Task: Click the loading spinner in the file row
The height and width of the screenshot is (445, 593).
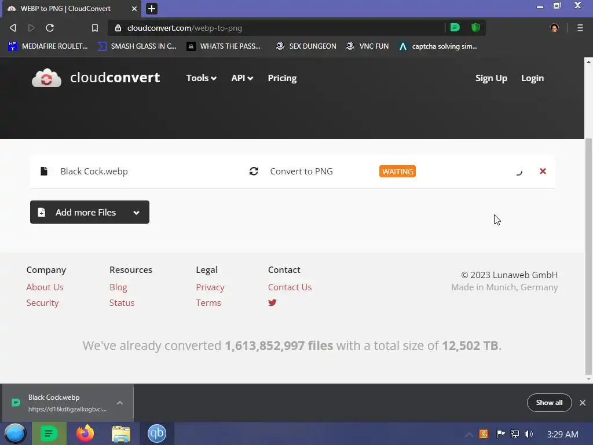Action: 519,172
